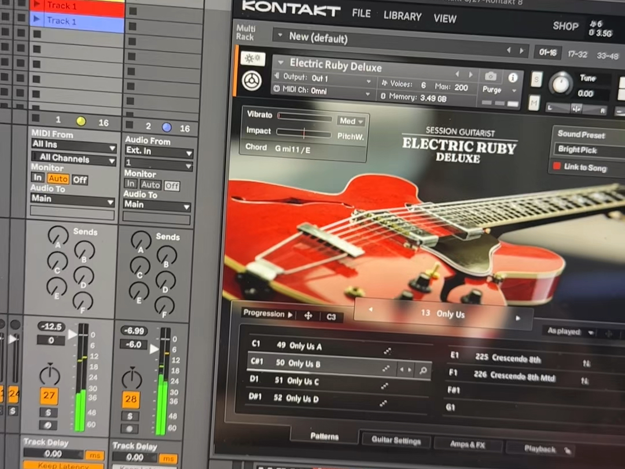Mute the instrument with M button
625x469 pixels.
(x=534, y=103)
